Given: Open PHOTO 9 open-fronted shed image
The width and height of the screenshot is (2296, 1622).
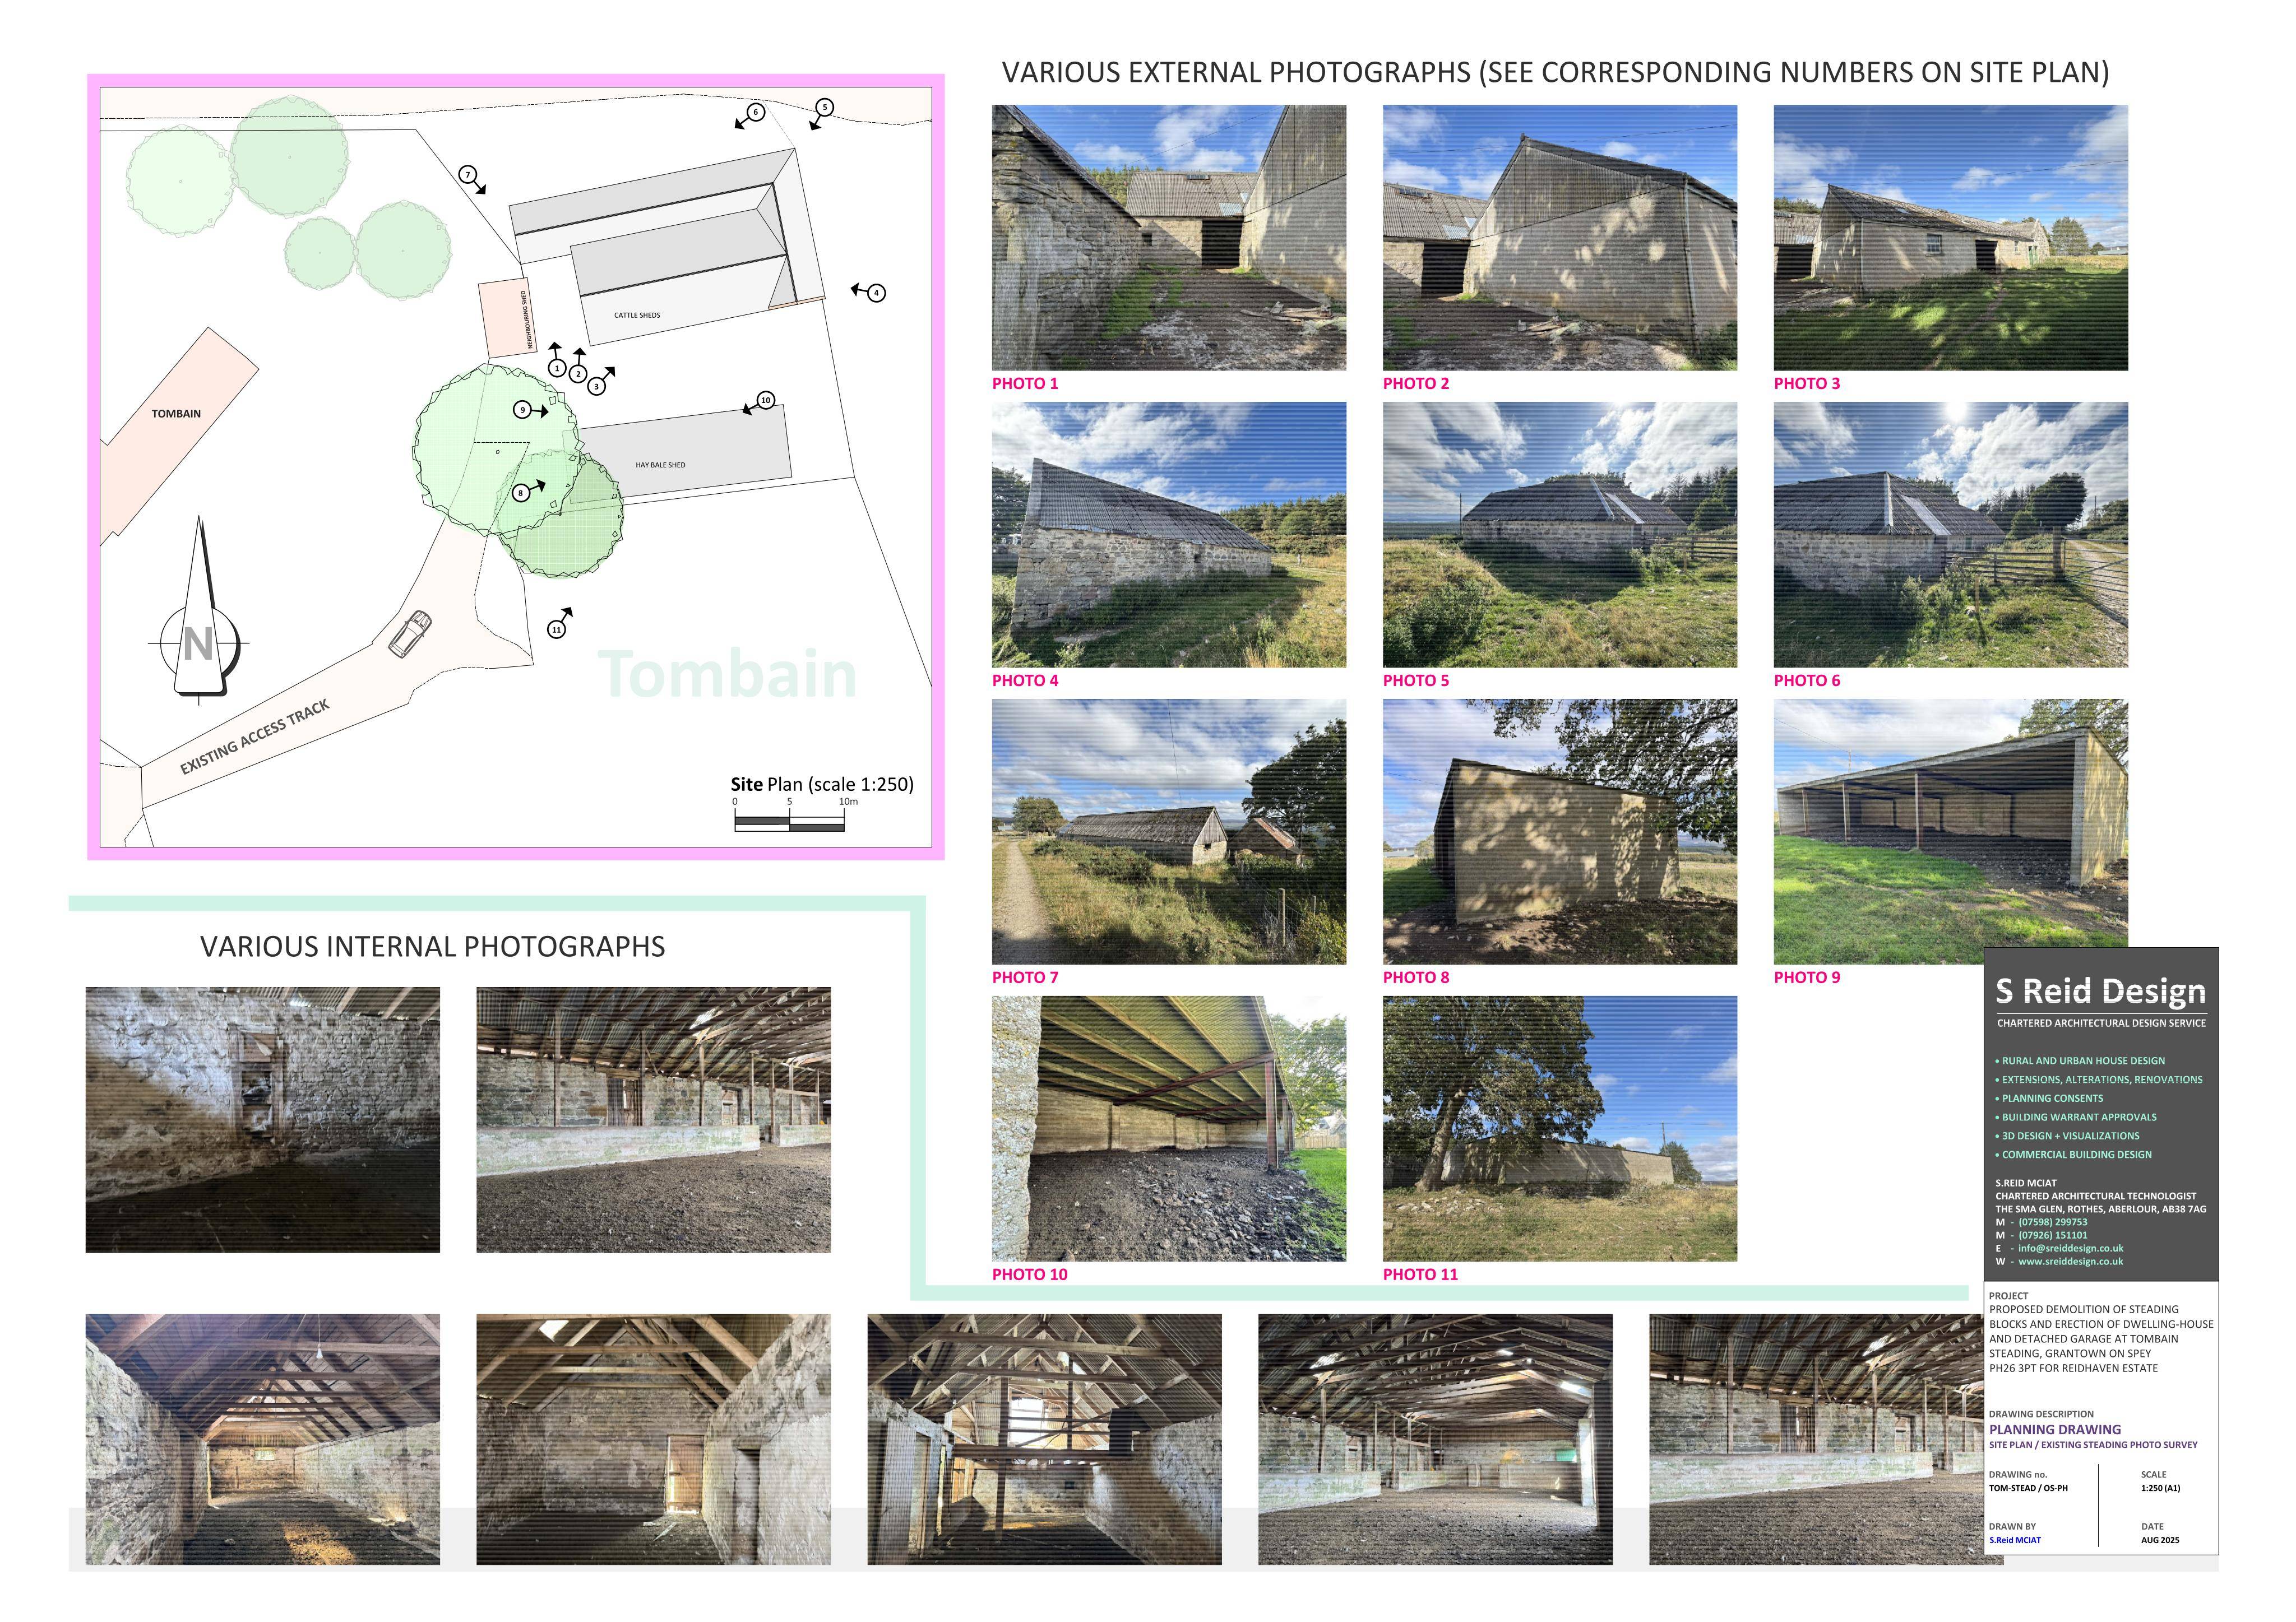Looking at the screenshot, I should 1951,832.
